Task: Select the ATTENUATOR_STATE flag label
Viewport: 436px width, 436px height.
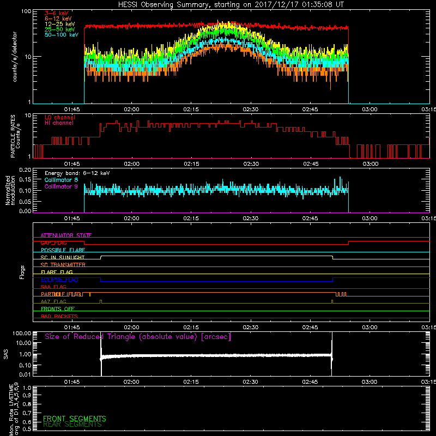Action: [66, 235]
